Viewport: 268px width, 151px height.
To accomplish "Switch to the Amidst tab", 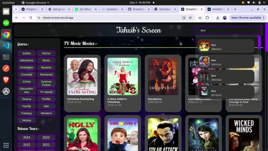I will 218,9.
